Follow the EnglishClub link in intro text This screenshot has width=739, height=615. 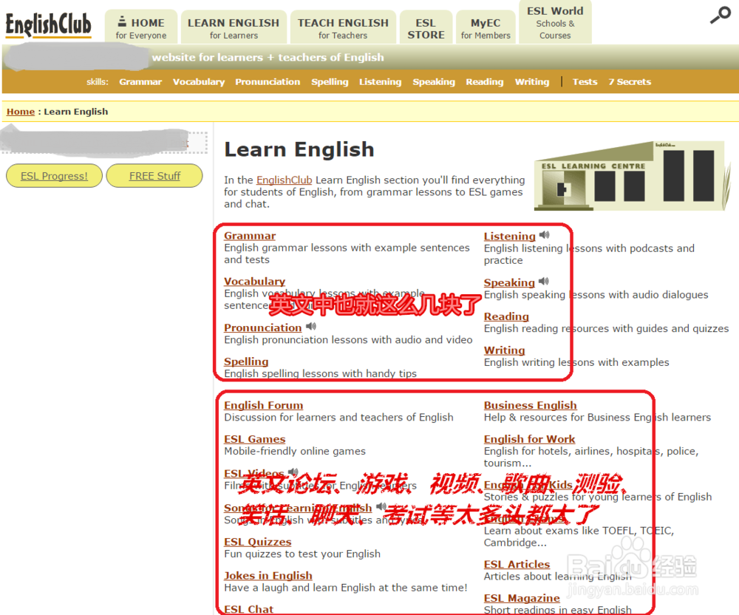285,180
